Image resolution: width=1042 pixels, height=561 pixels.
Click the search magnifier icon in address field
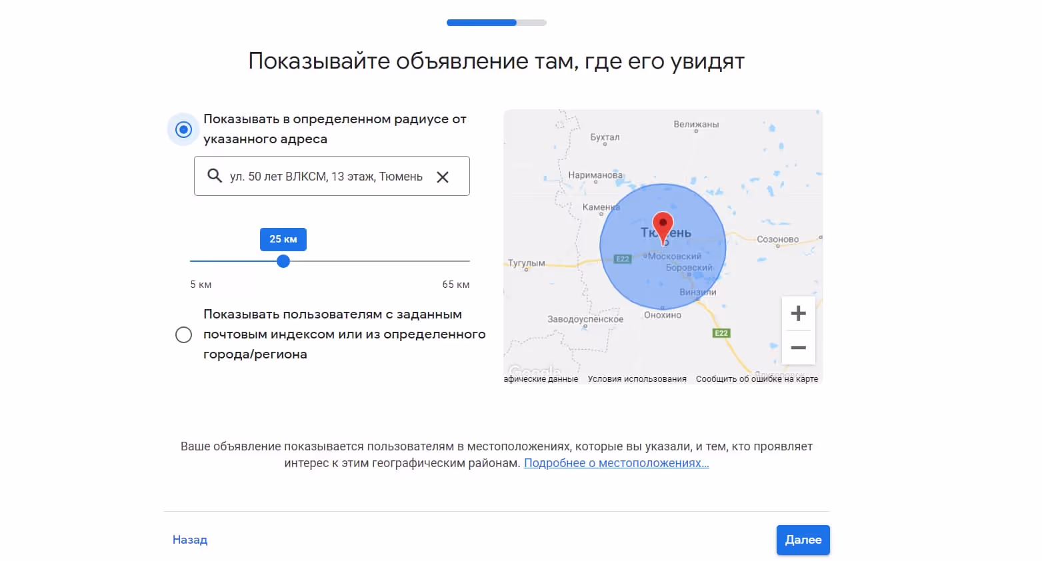coord(214,176)
